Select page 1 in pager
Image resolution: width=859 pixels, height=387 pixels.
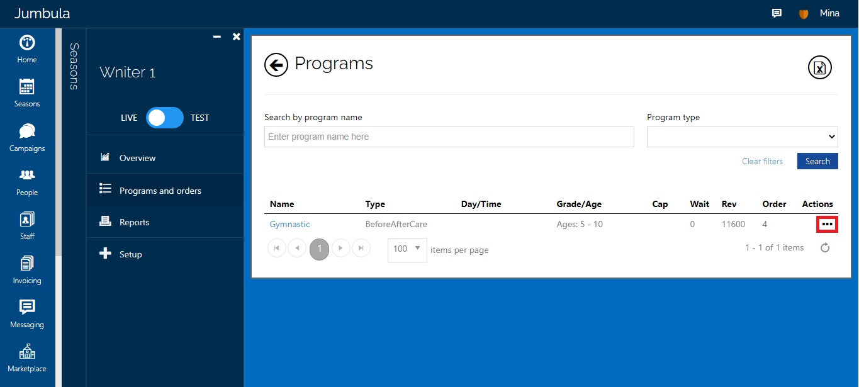[319, 248]
